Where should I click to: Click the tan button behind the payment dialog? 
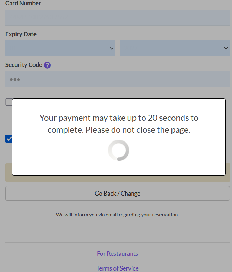(x=118, y=178)
